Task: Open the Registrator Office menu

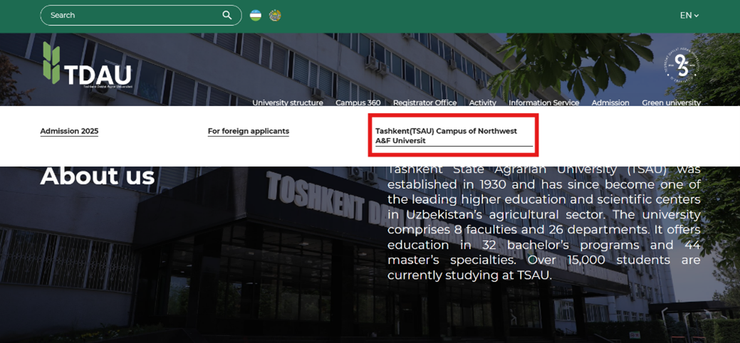Action: (424, 102)
